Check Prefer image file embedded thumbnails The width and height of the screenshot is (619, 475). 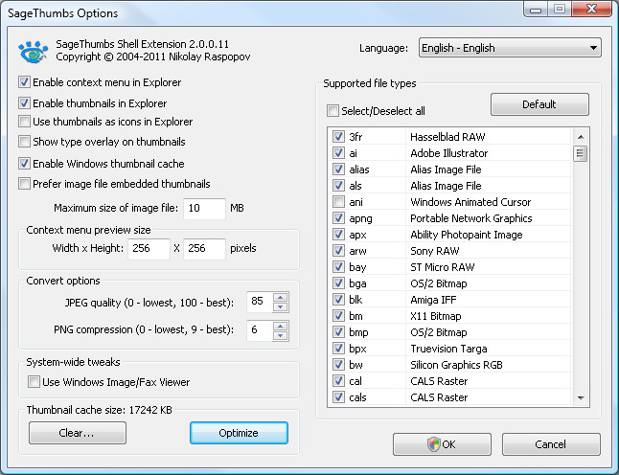pos(24,184)
